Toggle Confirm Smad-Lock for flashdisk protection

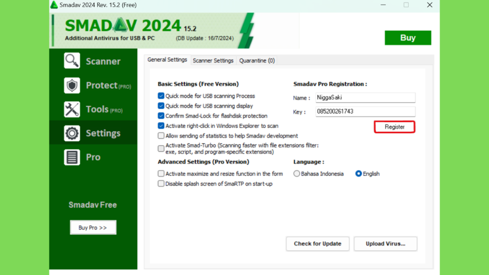point(161,116)
